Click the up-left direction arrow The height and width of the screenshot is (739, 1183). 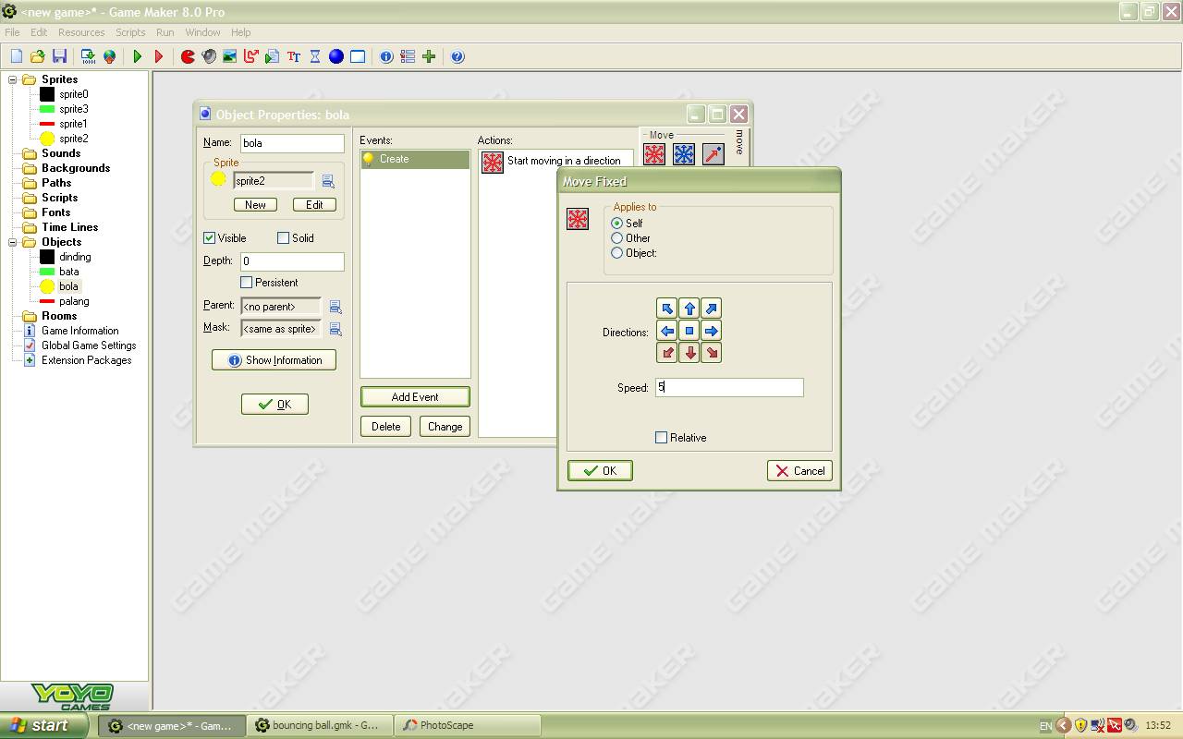click(667, 309)
